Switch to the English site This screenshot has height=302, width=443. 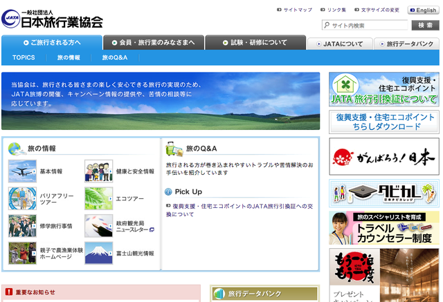point(423,10)
